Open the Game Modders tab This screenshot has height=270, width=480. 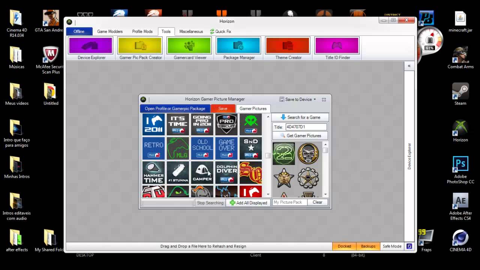110,31
